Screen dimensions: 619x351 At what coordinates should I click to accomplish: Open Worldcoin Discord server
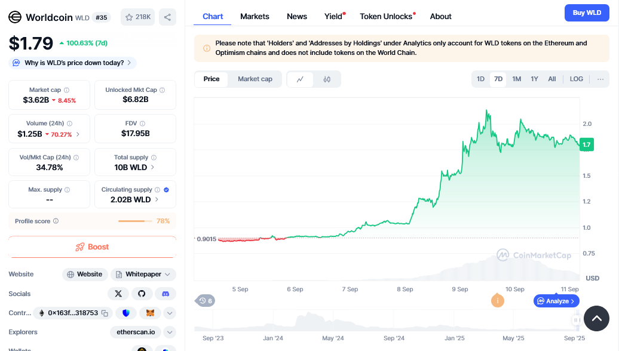point(166,294)
